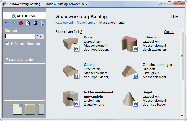Click the 'Extrusion' title text

pos(150,37)
